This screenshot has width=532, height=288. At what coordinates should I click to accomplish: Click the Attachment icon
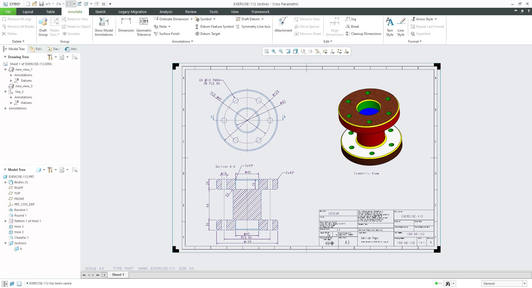point(283,25)
